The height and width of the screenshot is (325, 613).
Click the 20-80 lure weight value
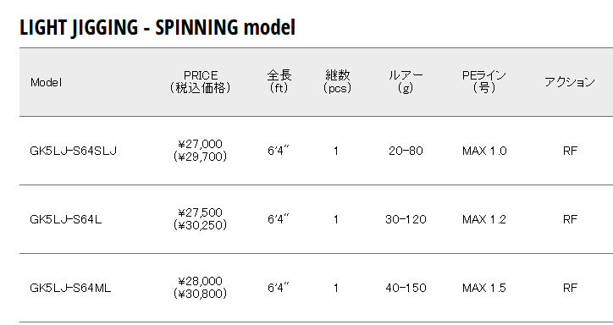pyautogui.click(x=406, y=151)
